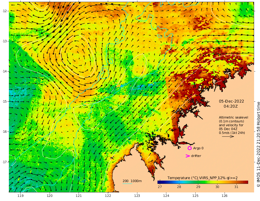The width and height of the screenshot is (260, 201).
Task: Click the cyan 200m contour legend line
Action: point(127,184)
